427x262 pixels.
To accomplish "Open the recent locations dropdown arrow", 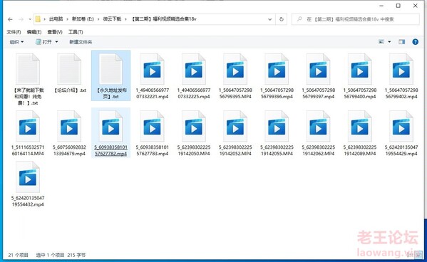I will pyautogui.click(x=30, y=19).
